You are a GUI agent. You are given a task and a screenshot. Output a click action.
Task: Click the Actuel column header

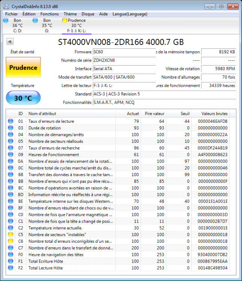pyautogui.click(x=128, y=114)
